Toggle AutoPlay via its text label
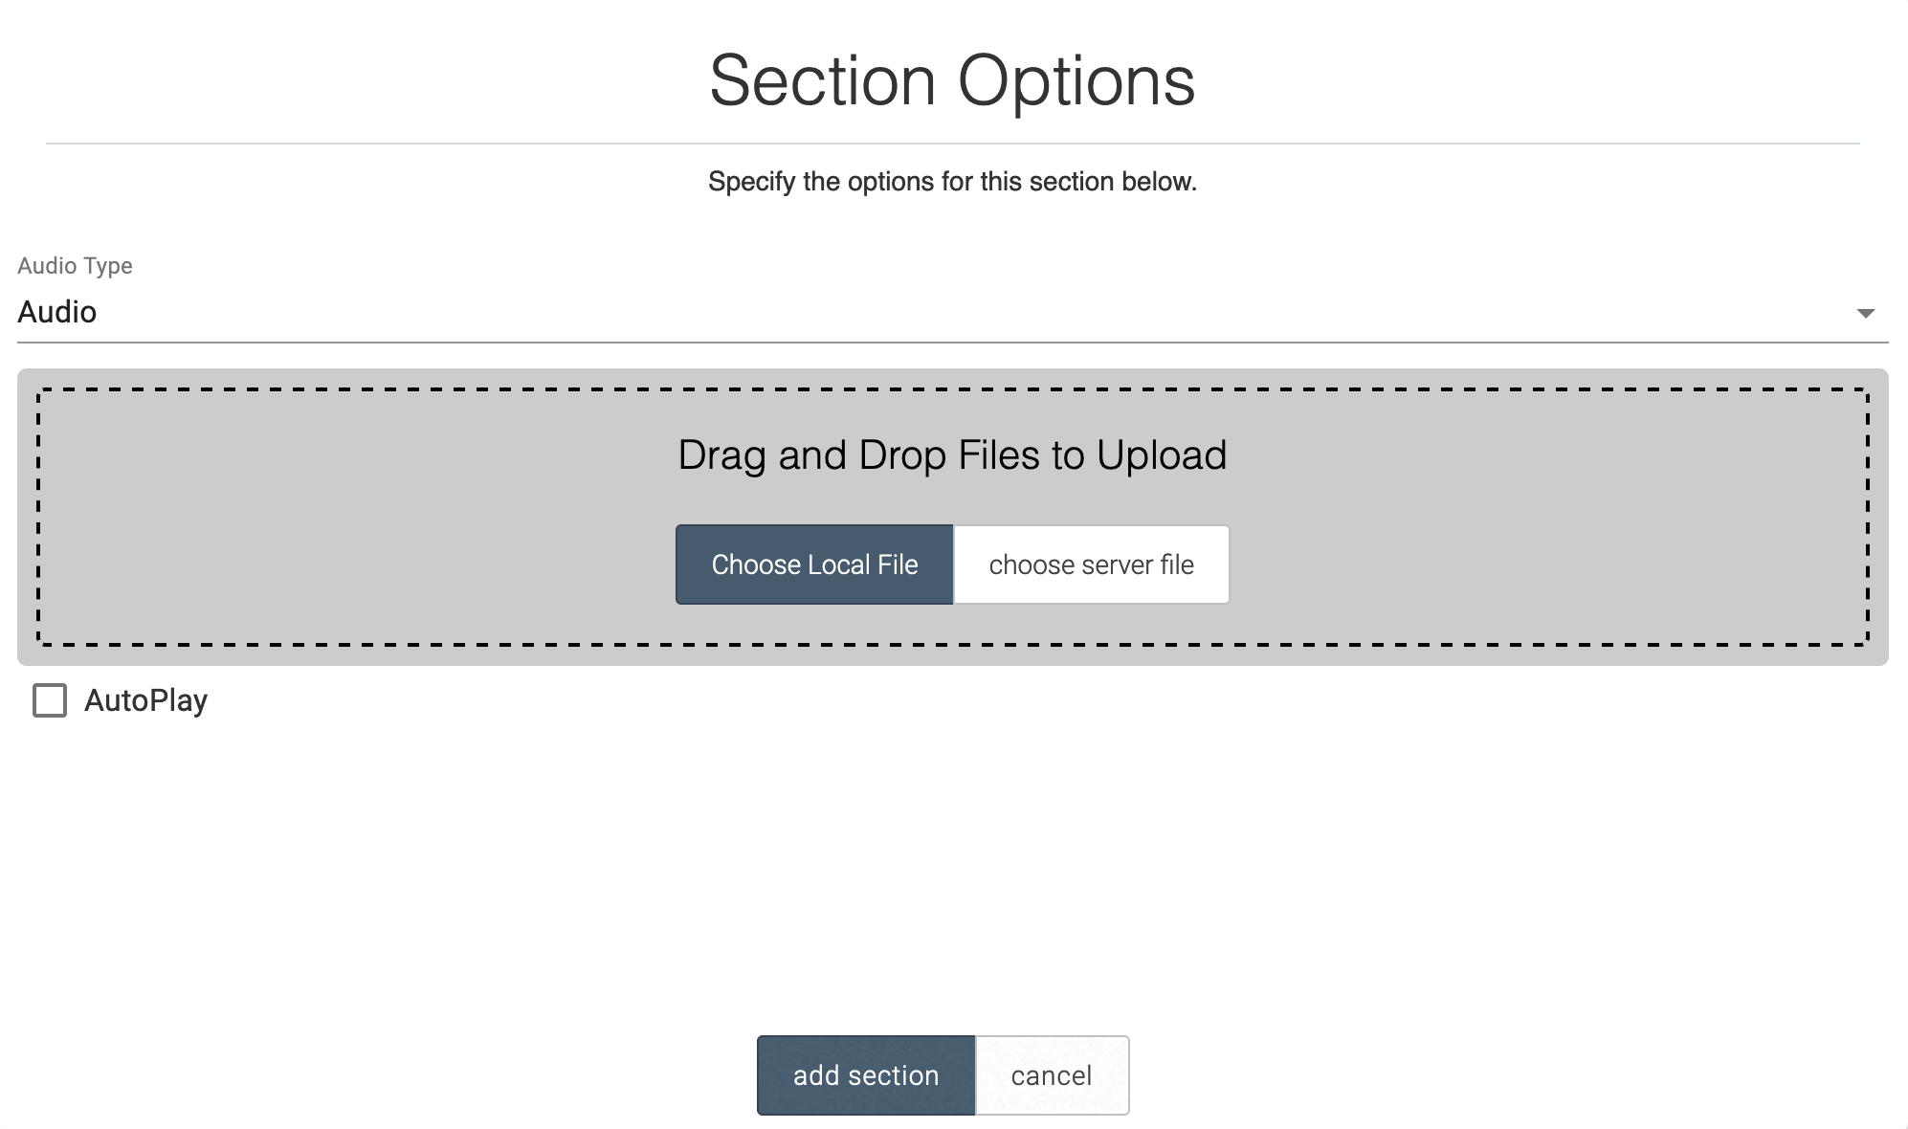 coord(145,700)
